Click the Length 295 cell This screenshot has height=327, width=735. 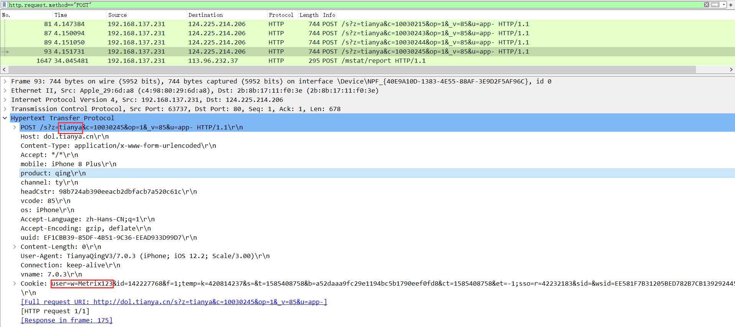[x=314, y=60]
